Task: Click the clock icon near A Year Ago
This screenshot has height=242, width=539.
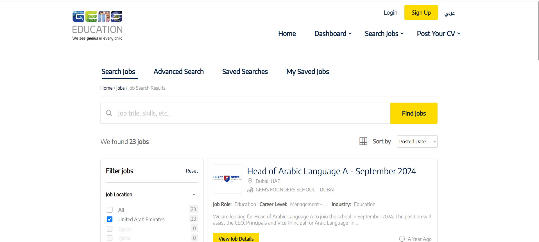Action: [x=402, y=239]
